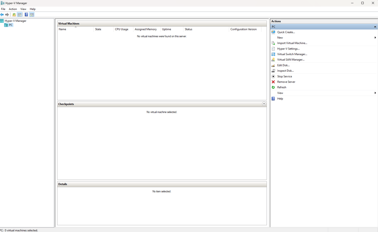Click the Back arrow in the toolbar
378x232 pixels.
coord(2,15)
